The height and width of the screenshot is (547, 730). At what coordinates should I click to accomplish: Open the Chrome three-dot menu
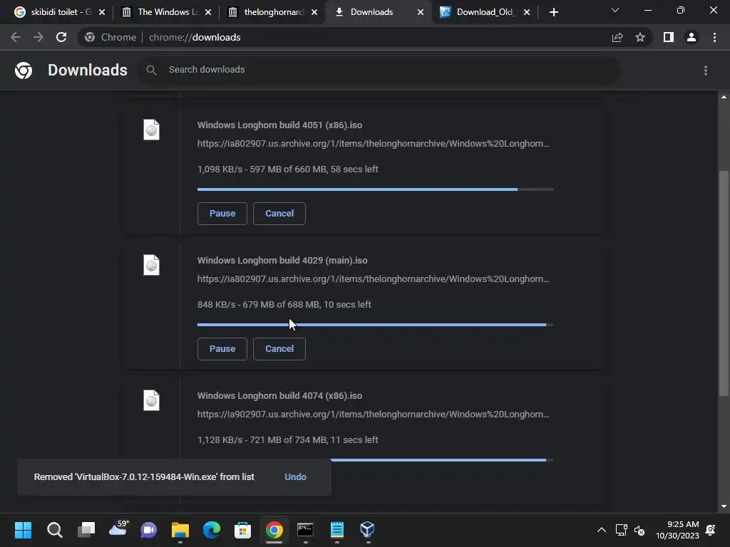(x=714, y=37)
